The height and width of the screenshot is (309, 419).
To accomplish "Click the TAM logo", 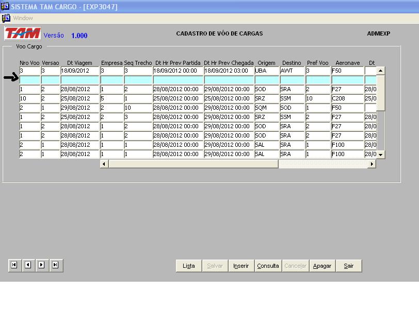I will [22, 34].
